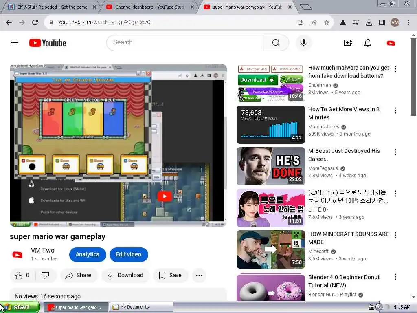417x313 pixels.
Task: Open the YouTube hamburger guide menu
Action: (15, 42)
